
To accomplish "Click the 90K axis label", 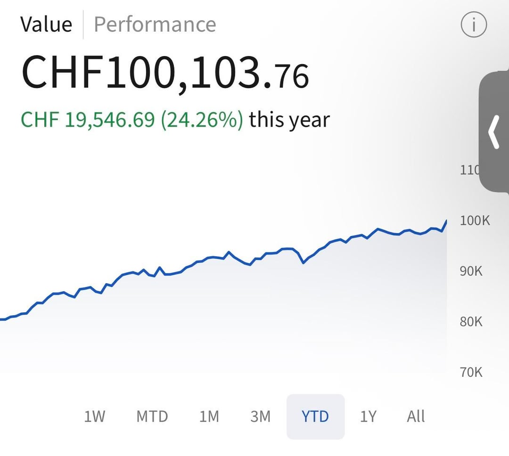I will pos(471,271).
